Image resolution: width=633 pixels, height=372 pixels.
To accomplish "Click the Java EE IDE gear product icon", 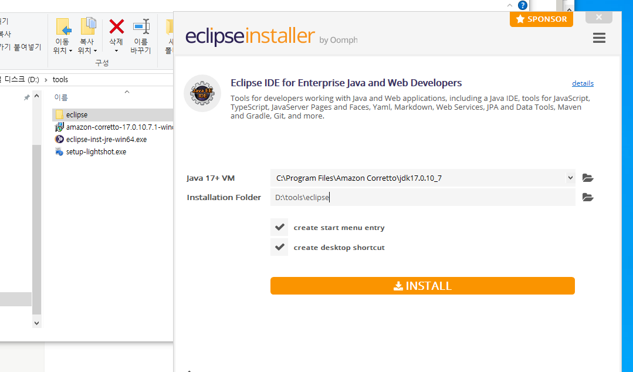I will coord(202,93).
